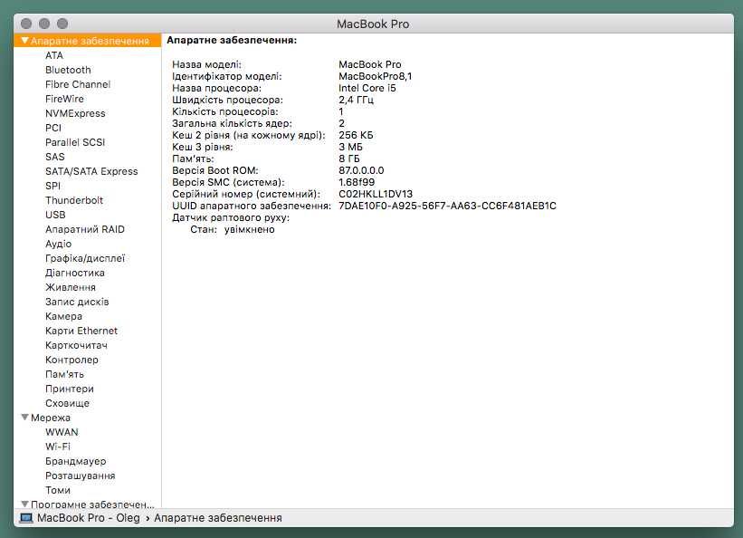This screenshot has height=538, width=743.
Task: Click model identifier MacBookPro8,1
Action: [375, 76]
